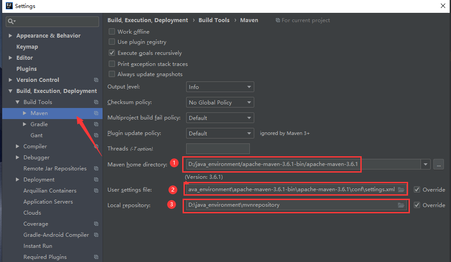Click the User settings file path field
The width and height of the screenshot is (451, 262).
pyautogui.click(x=296, y=189)
